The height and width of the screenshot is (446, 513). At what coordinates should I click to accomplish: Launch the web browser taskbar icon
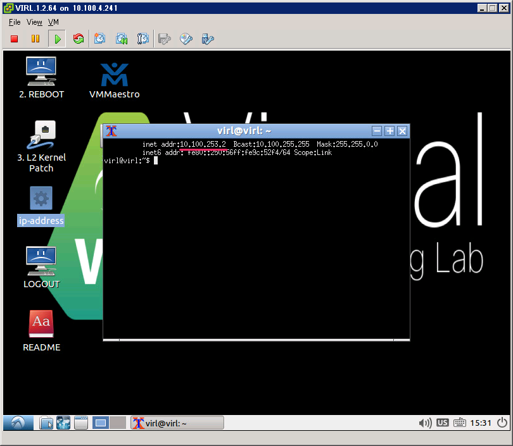[x=63, y=423]
